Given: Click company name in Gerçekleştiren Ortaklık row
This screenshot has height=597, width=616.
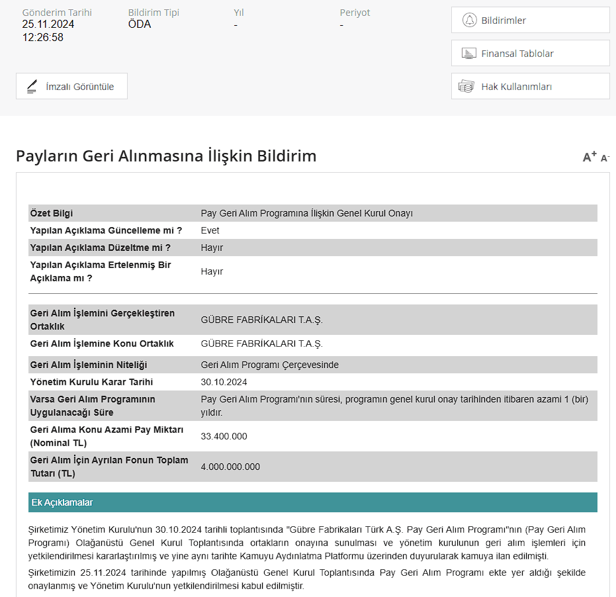Looking at the screenshot, I should pos(261,320).
